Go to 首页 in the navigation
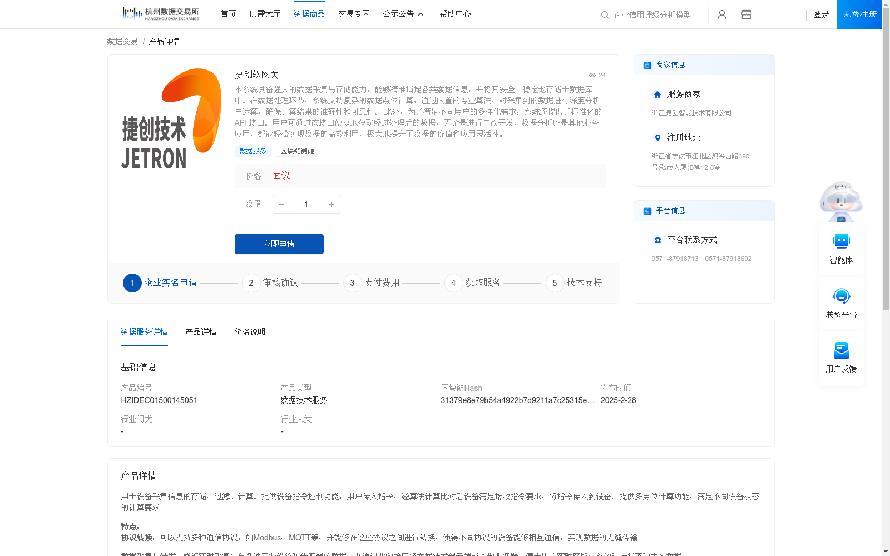 pyautogui.click(x=228, y=14)
